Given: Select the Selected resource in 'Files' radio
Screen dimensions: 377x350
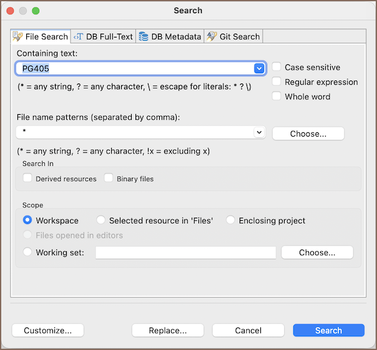Looking at the screenshot, I should click(100, 220).
